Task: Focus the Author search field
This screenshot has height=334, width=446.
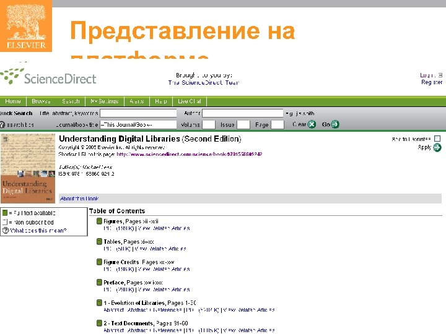Action: pyautogui.click(x=243, y=113)
